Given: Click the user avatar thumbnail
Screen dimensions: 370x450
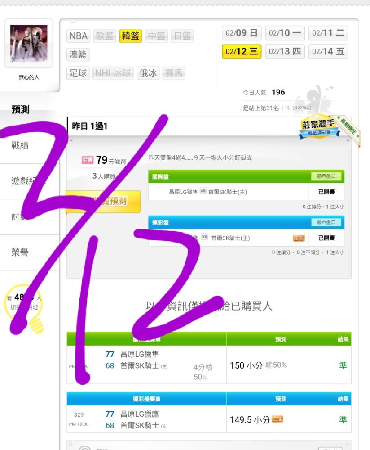Looking at the screenshot, I should click(29, 43).
